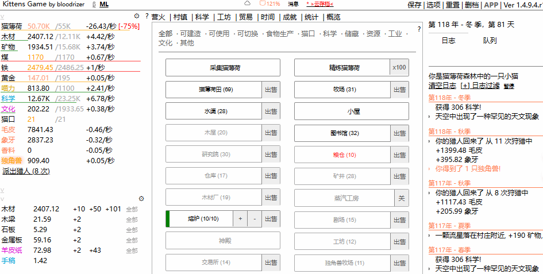Toggle the 熔炉 (10/10) building
This screenshot has height=274, width=543.
pyautogui.click(x=198, y=219)
